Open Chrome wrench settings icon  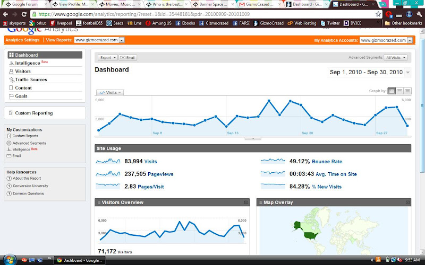[x=419, y=14]
